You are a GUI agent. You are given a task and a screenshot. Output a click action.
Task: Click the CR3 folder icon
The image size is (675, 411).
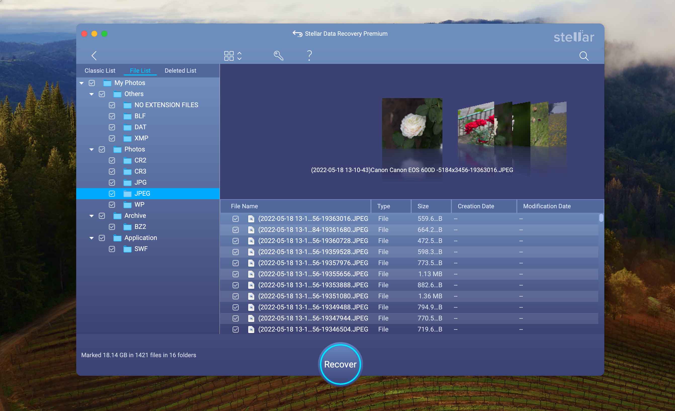click(x=128, y=172)
